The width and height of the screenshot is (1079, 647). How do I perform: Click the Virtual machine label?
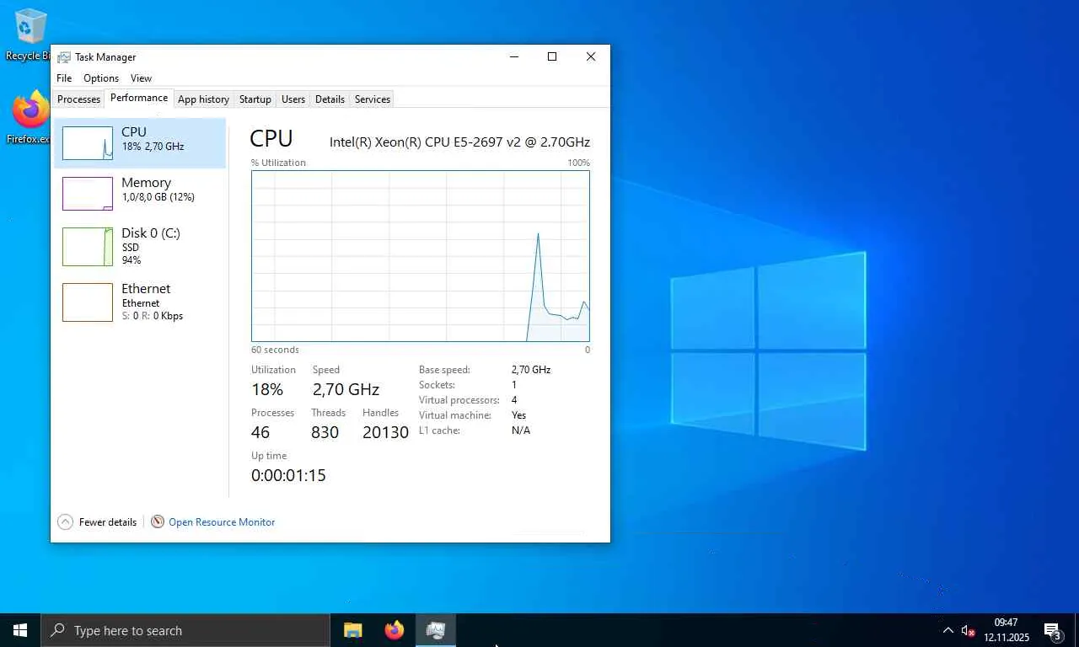(x=455, y=415)
